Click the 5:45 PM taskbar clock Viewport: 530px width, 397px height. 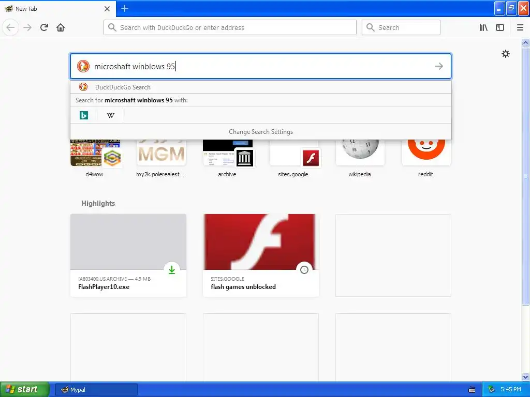[x=511, y=390]
